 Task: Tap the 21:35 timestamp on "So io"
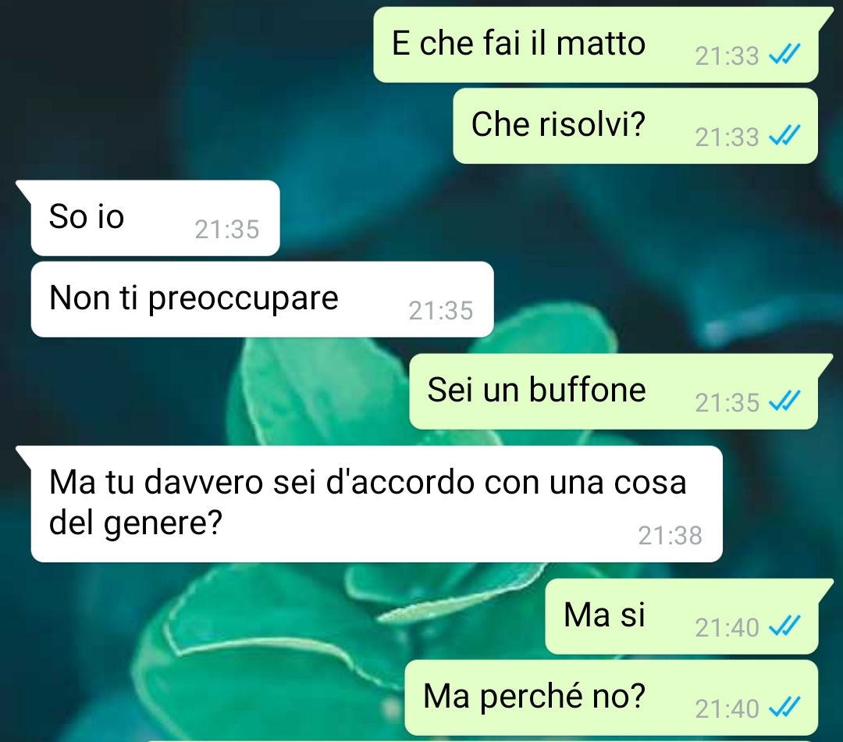tap(227, 229)
